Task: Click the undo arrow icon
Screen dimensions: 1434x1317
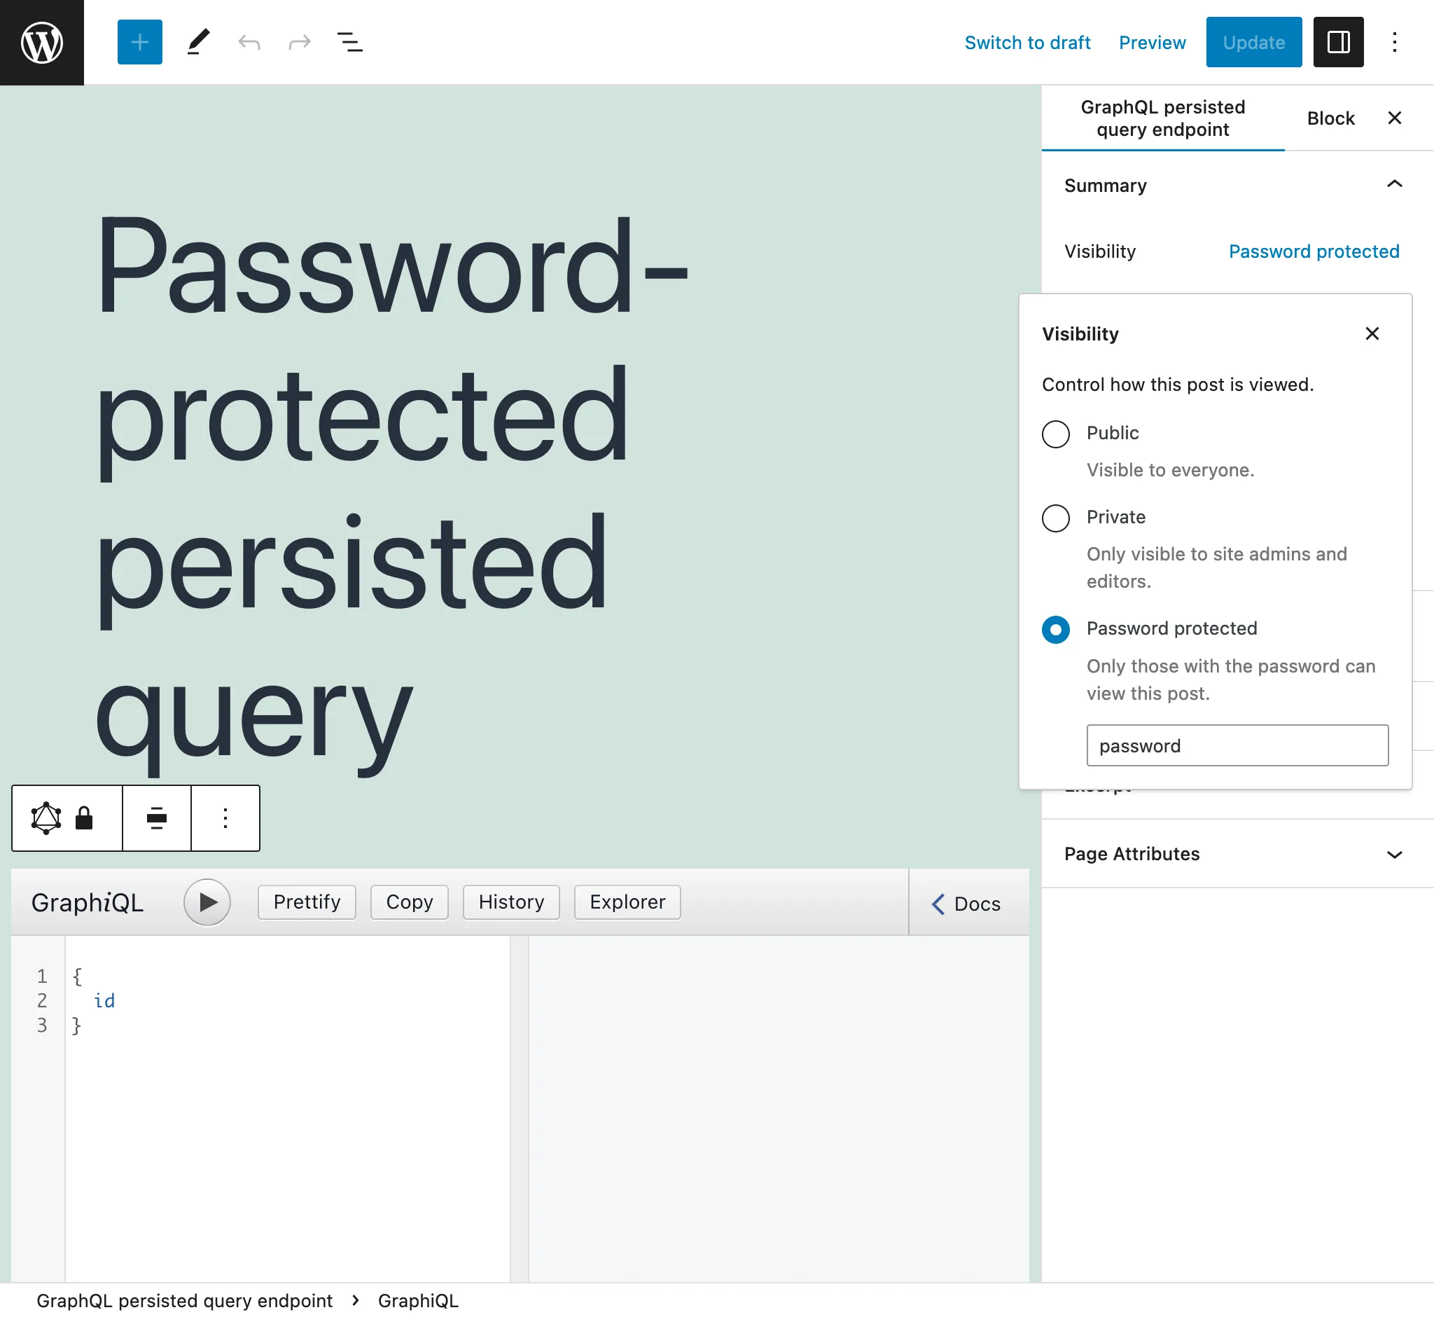Action: point(250,41)
